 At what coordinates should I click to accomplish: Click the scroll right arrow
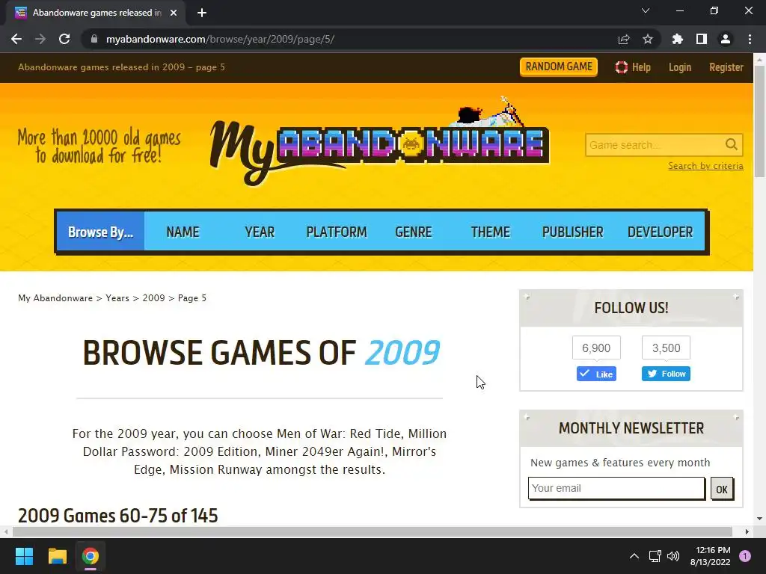tap(747, 531)
